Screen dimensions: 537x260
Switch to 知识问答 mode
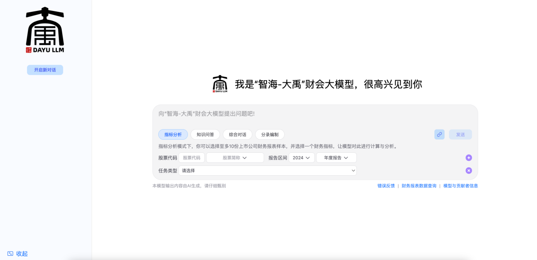[205, 135]
